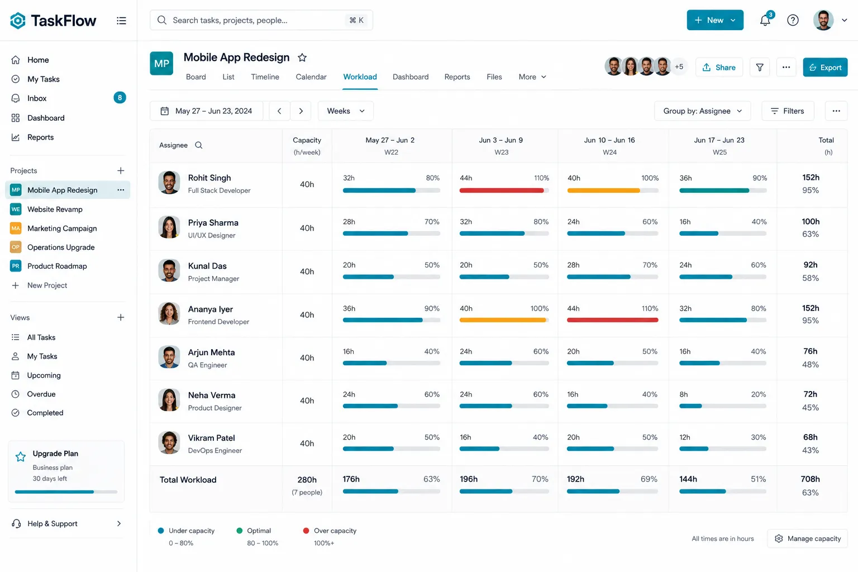This screenshot has height=572, width=858.
Task: Switch to the Files tab
Action: [x=494, y=77]
